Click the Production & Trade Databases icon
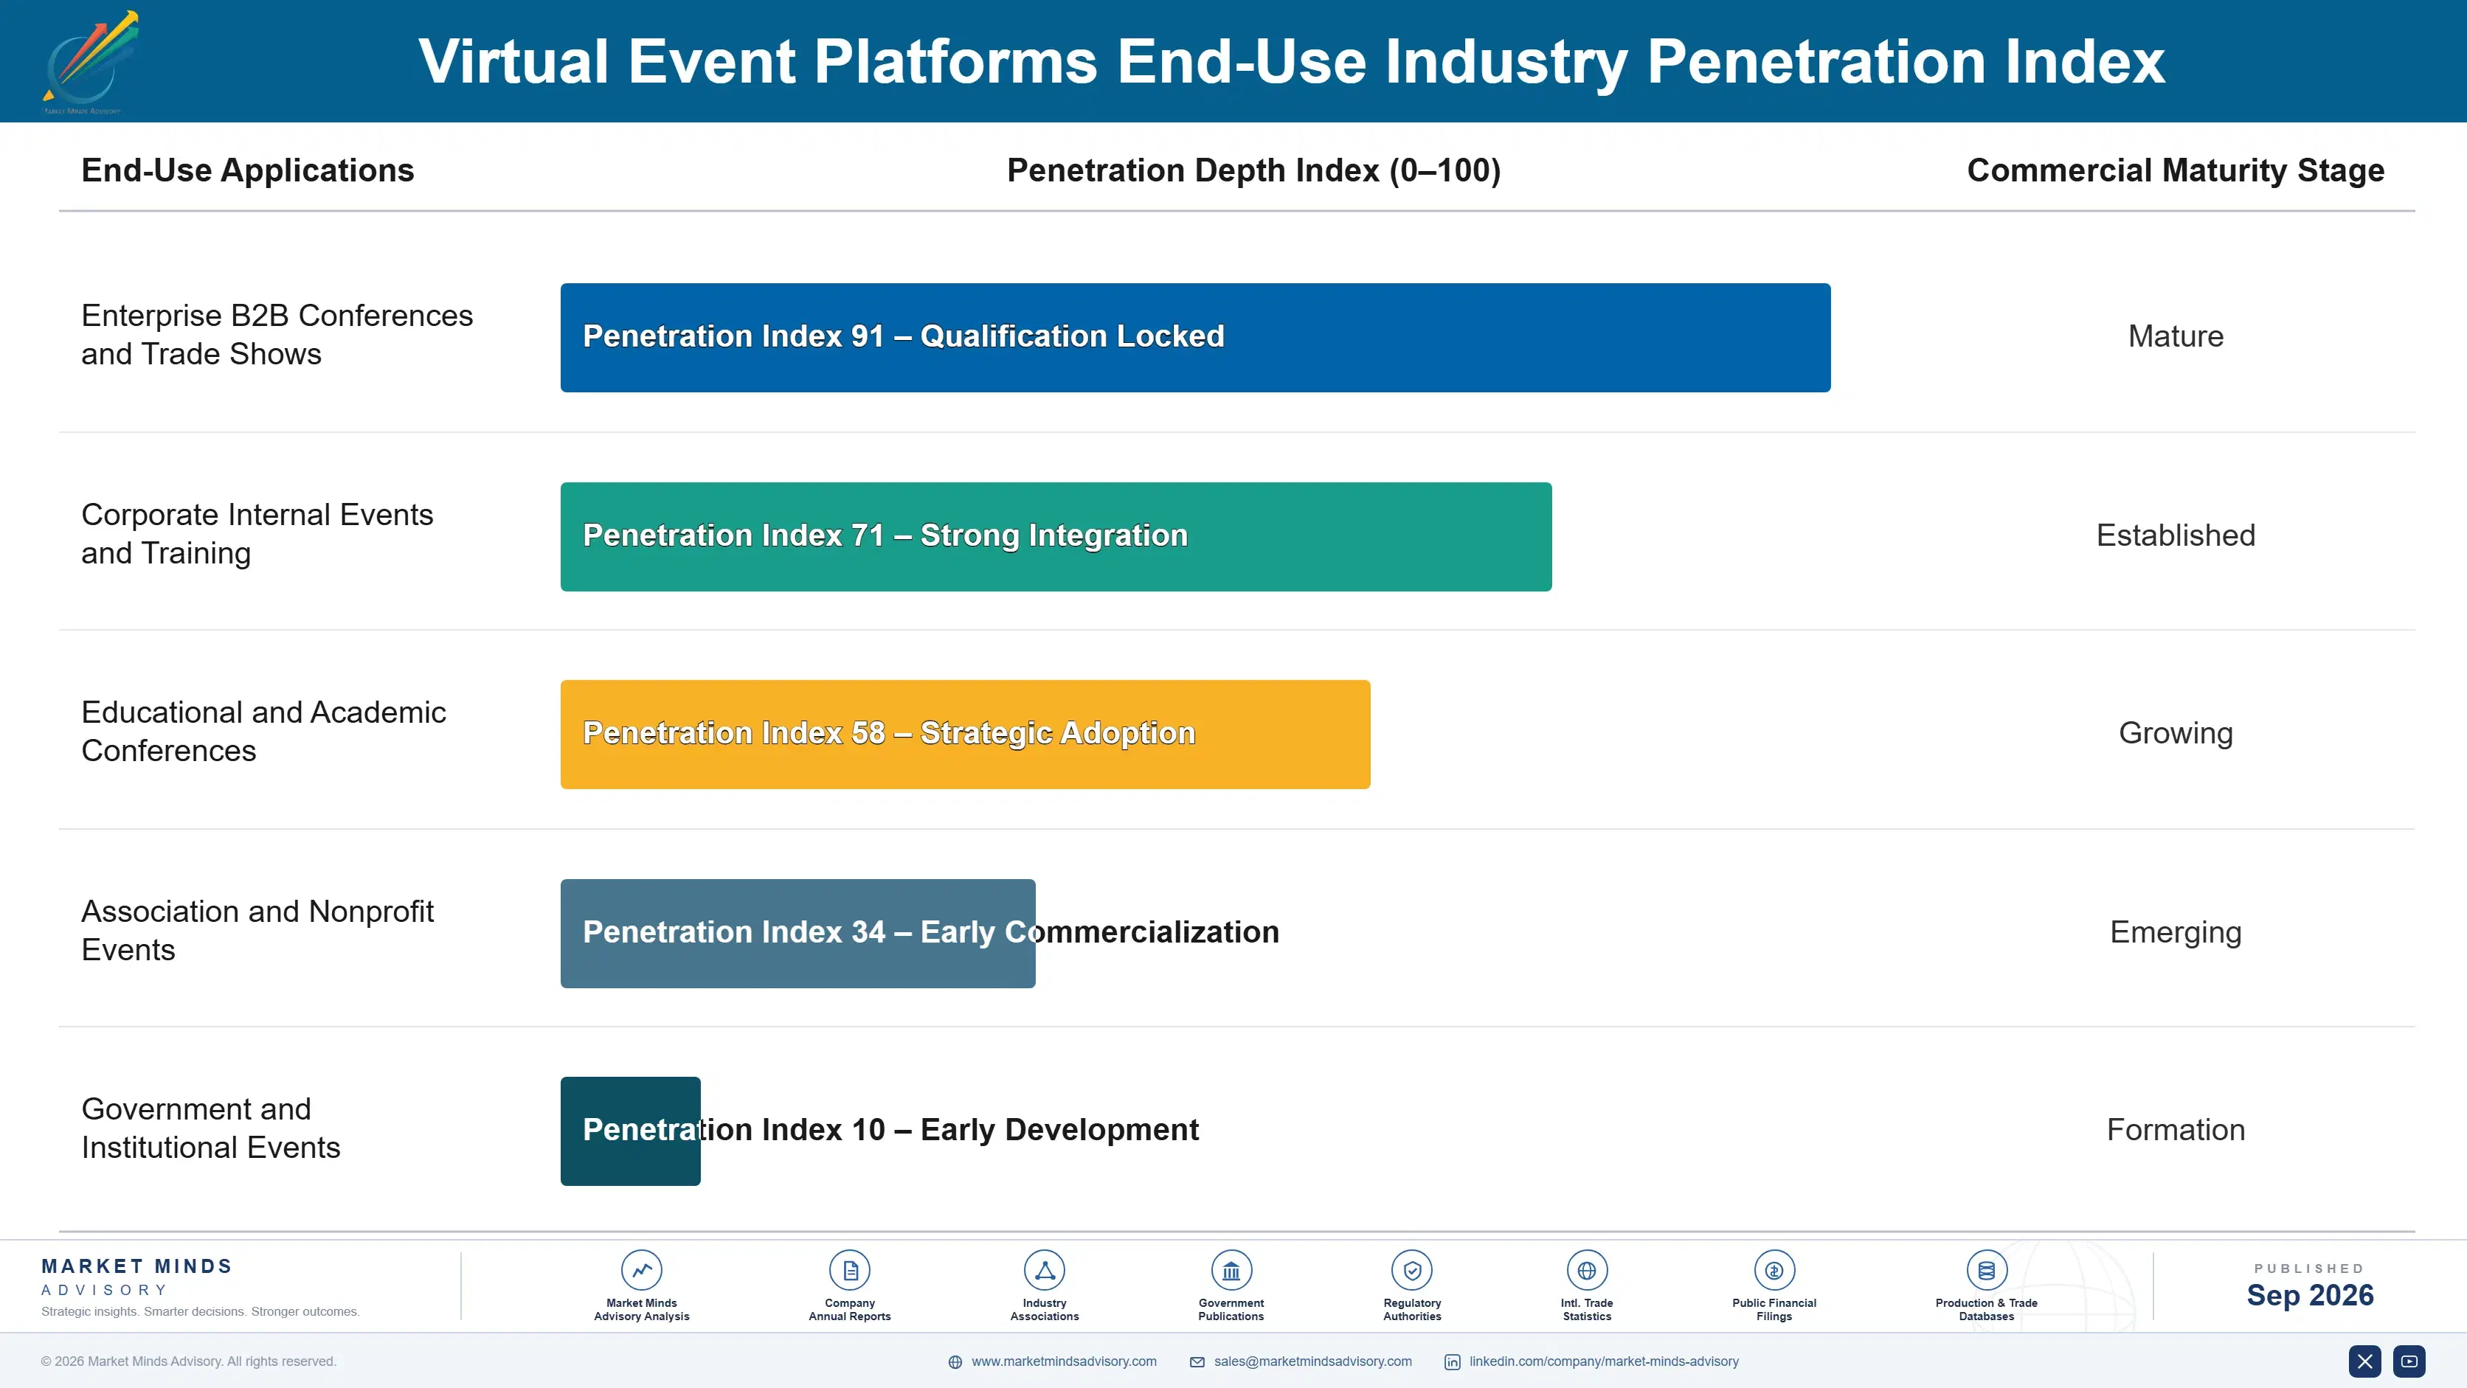Viewport: 2467px width, 1388px height. click(1986, 1270)
